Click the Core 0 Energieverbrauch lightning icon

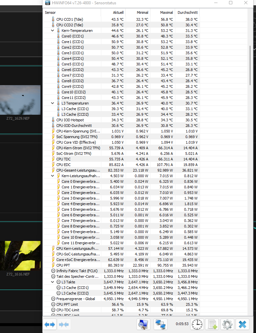pos(59,181)
